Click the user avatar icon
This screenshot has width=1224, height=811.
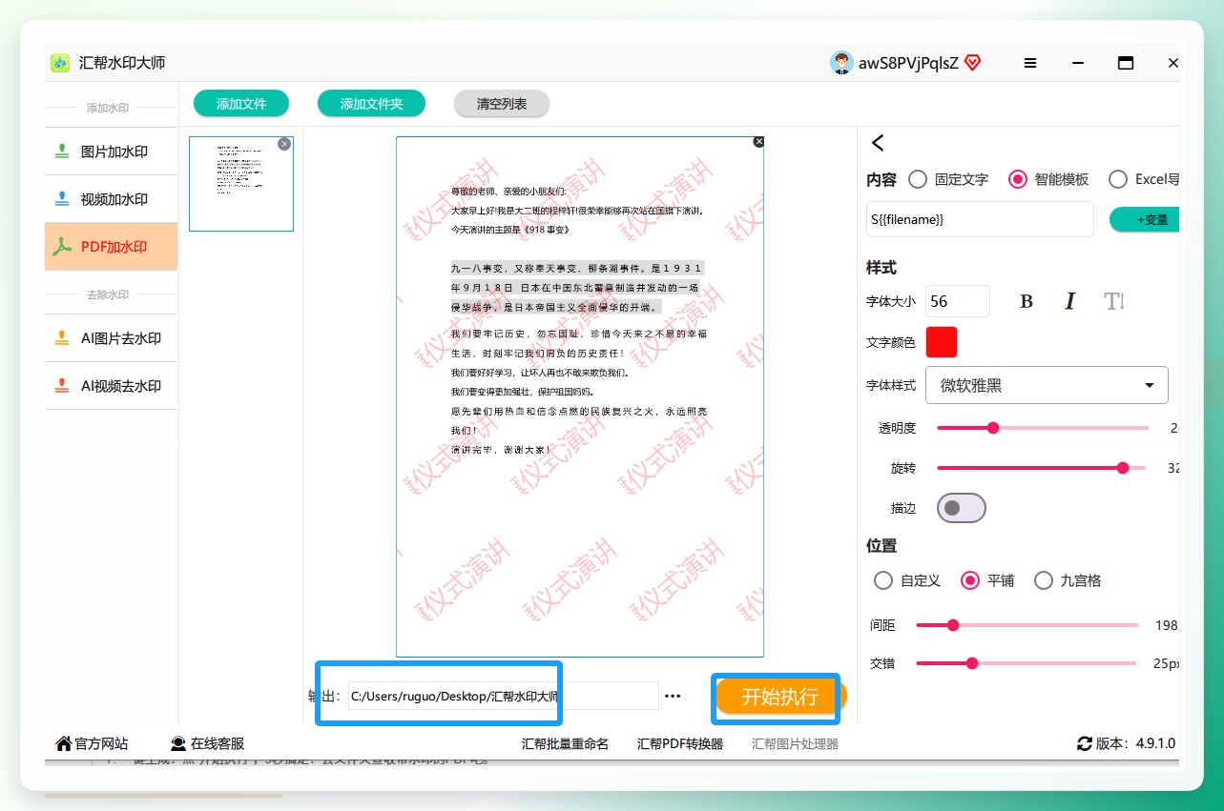[841, 63]
